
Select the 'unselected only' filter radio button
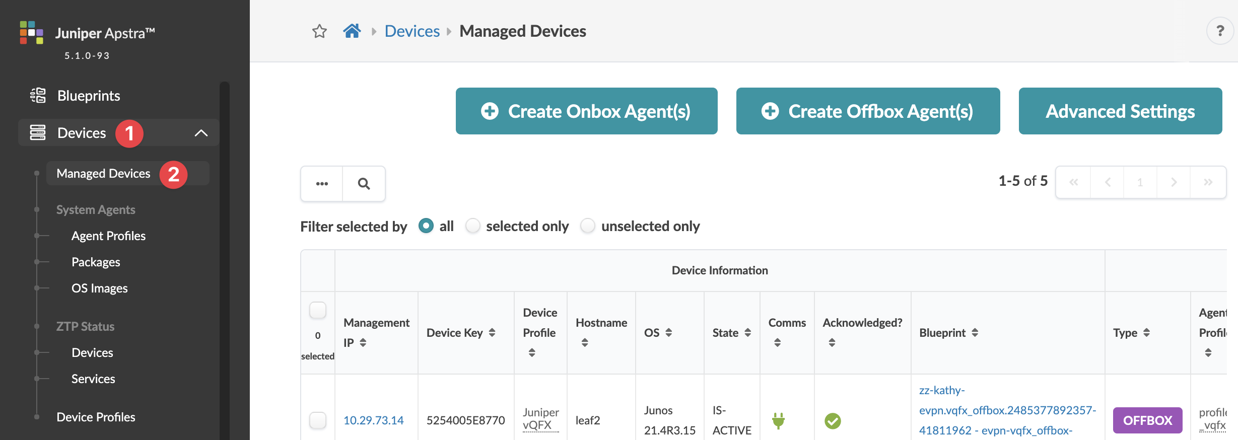point(588,226)
